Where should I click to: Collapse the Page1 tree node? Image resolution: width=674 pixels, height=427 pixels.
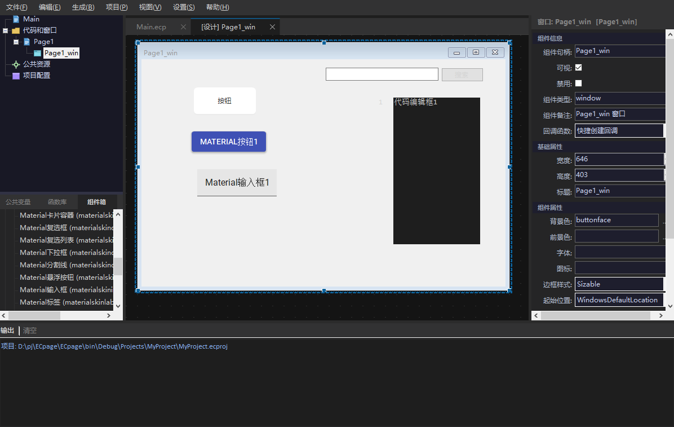(16, 42)
